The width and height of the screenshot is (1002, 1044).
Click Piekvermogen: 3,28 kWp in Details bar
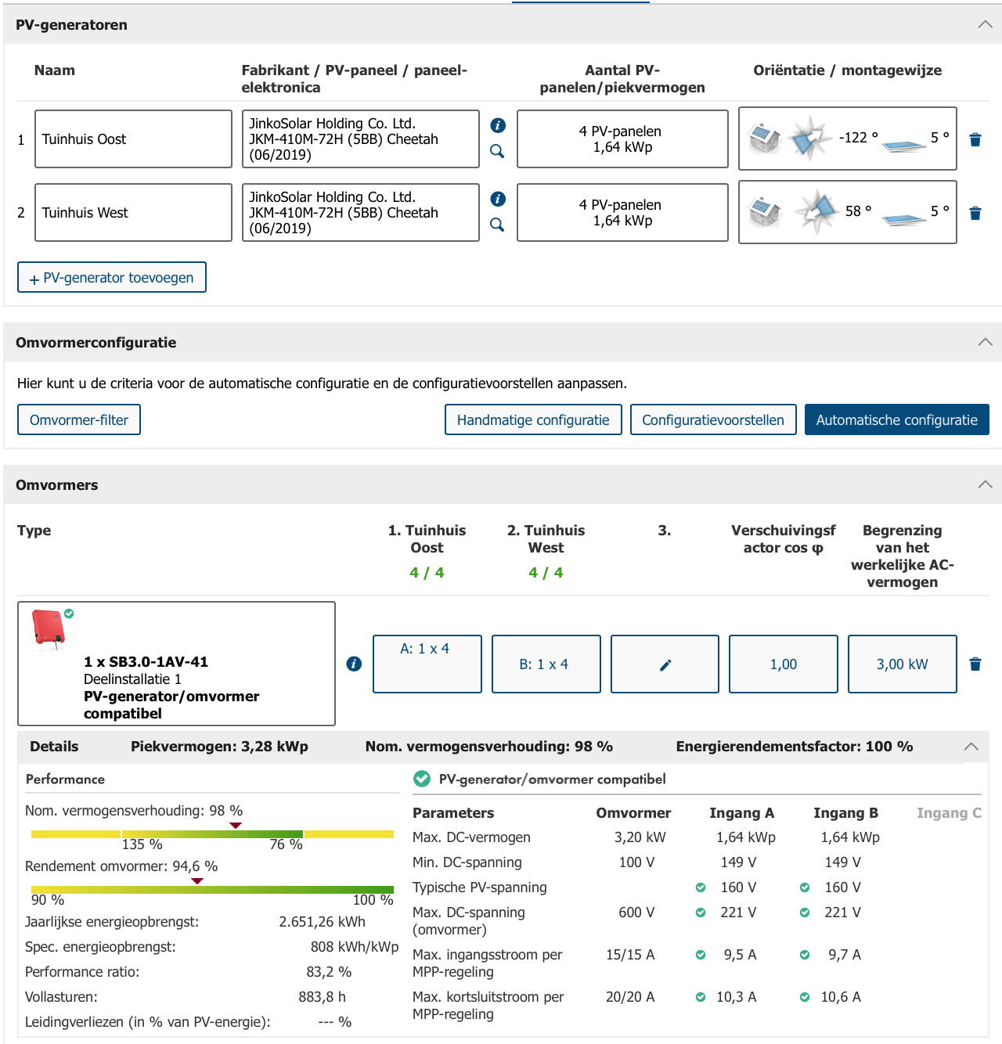[x=219, y=747]
